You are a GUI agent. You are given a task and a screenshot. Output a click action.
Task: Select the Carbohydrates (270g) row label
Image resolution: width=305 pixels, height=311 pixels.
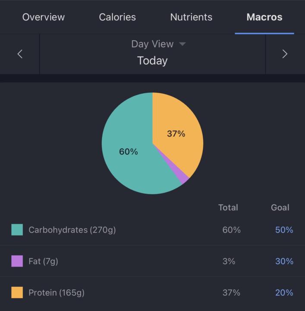coord(72,230)
